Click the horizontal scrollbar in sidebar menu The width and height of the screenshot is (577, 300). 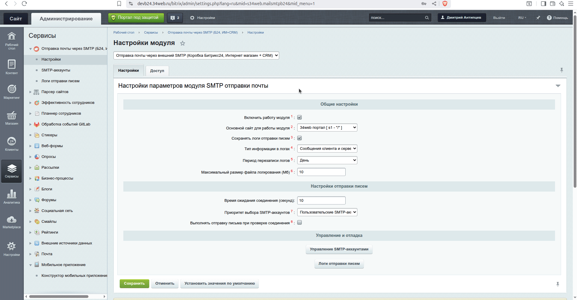(x=59, y=296)
